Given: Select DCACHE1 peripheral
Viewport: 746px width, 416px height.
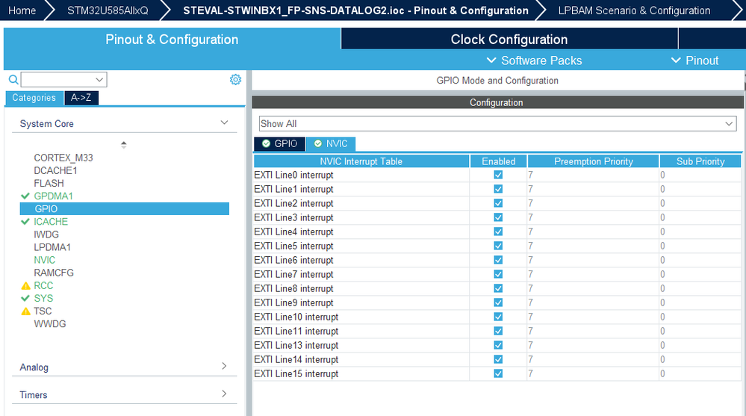Looking at the screenshot, I should [55, 170].
